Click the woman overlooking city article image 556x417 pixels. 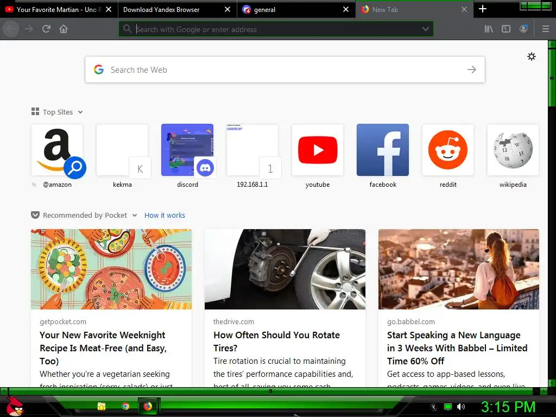[x=459, y=269]
